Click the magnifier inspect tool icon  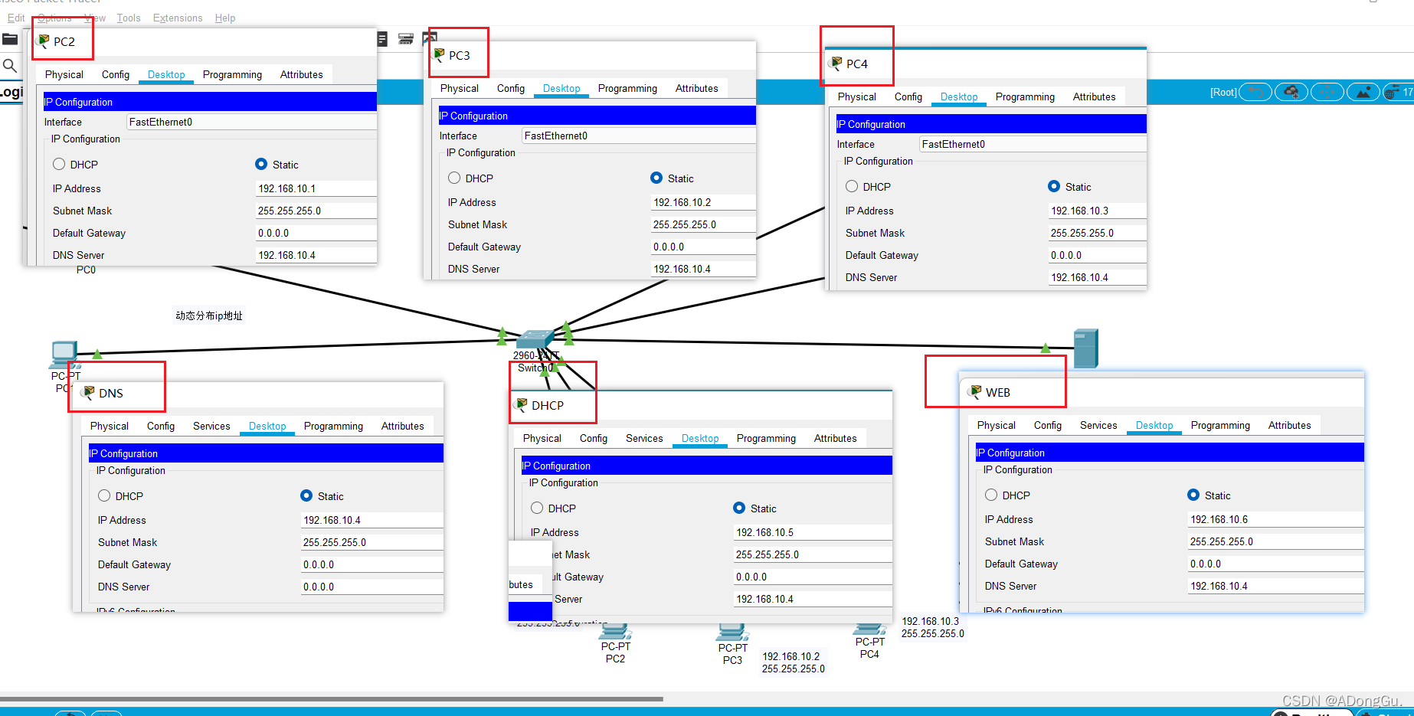pyautogui.click(x=10, y=66)
